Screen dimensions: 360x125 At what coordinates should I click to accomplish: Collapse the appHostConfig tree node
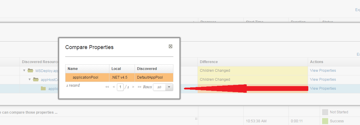coord(30,80)
